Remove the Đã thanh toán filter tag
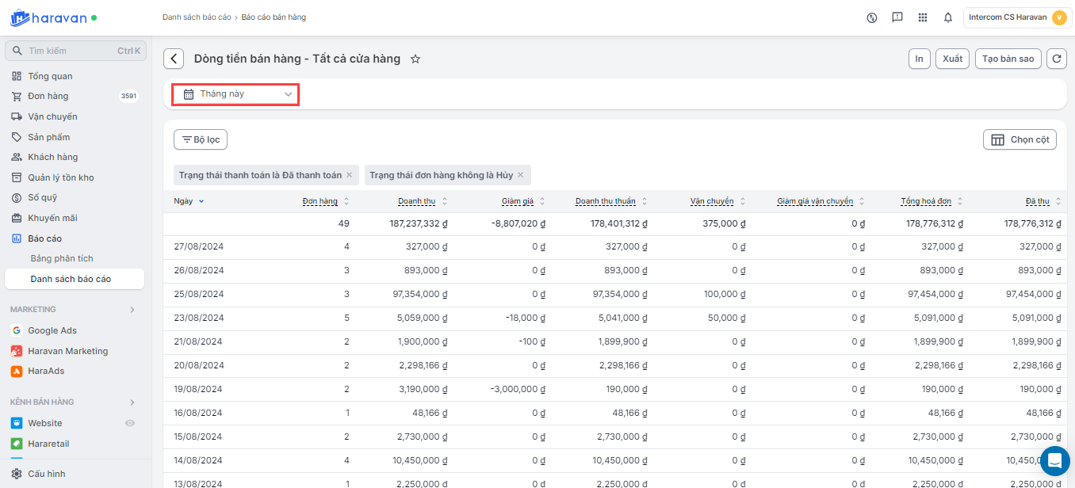Viewport: 1075px width, 488px height. (349, 175)
